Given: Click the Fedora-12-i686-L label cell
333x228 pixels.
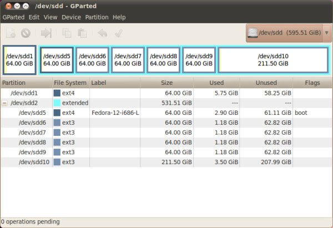Looking at the screenshot, I should (115, 113).
